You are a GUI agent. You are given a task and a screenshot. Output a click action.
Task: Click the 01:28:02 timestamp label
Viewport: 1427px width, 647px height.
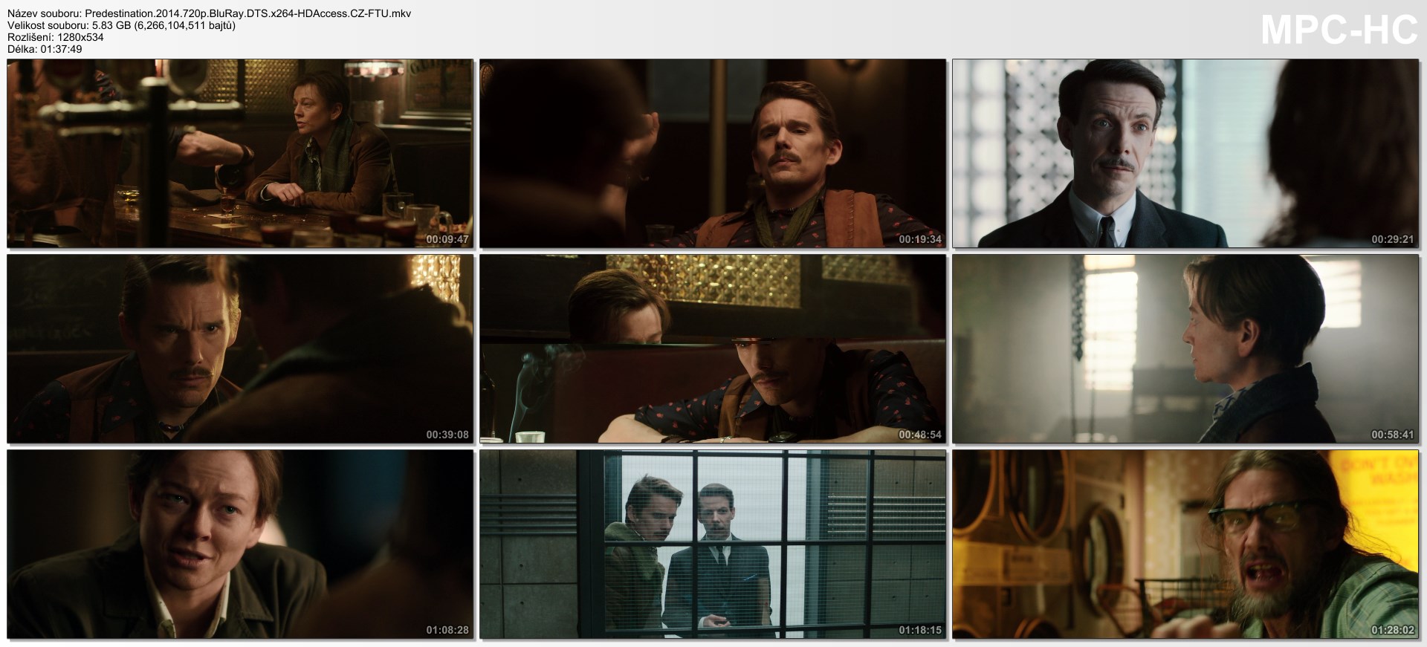pyautogui.click(x=1393, y=630)
